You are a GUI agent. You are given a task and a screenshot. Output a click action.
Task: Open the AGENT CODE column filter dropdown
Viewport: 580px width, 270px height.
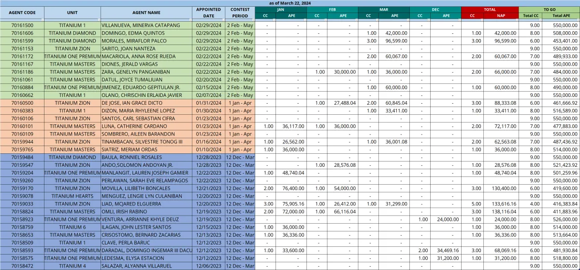[x=43, y=20]
